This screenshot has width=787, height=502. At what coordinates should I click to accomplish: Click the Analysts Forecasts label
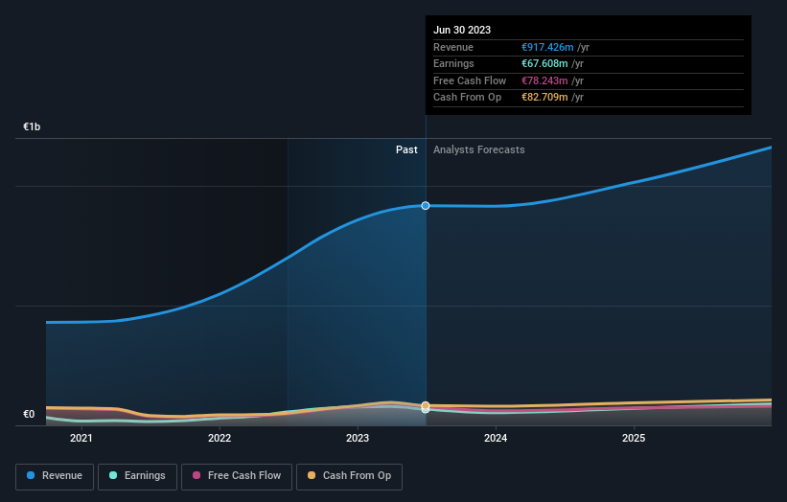479,150
